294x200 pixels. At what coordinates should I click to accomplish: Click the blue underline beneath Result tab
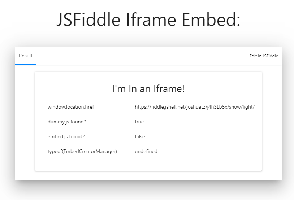pyautogui.click(x=26, y=64)
